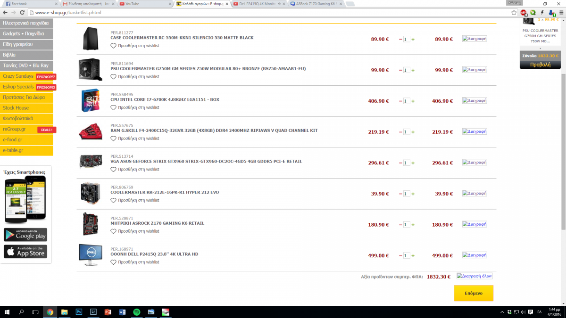Increase quantity of G.Skill RAM kit
Viewport: 566px width, 318px height.
click(413, 132)
